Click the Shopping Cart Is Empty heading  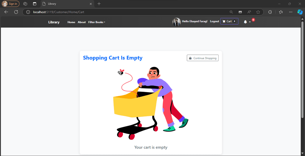point(113,58)
